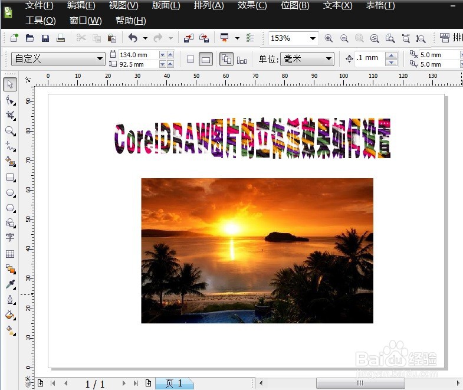Open the 毫米 units dropdown
The height and width of the screenshot is (390, 463).
(x=329, y=59)
